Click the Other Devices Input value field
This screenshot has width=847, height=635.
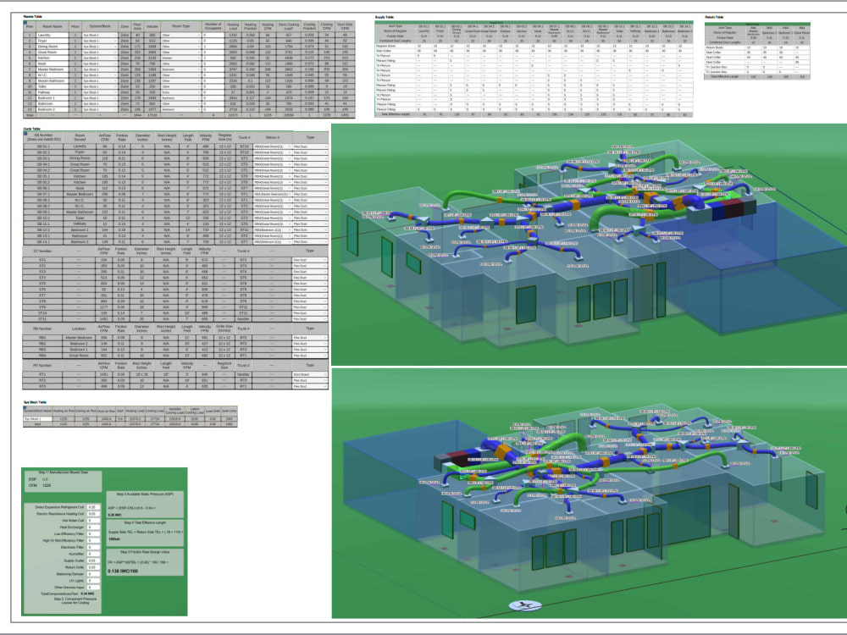93,587
